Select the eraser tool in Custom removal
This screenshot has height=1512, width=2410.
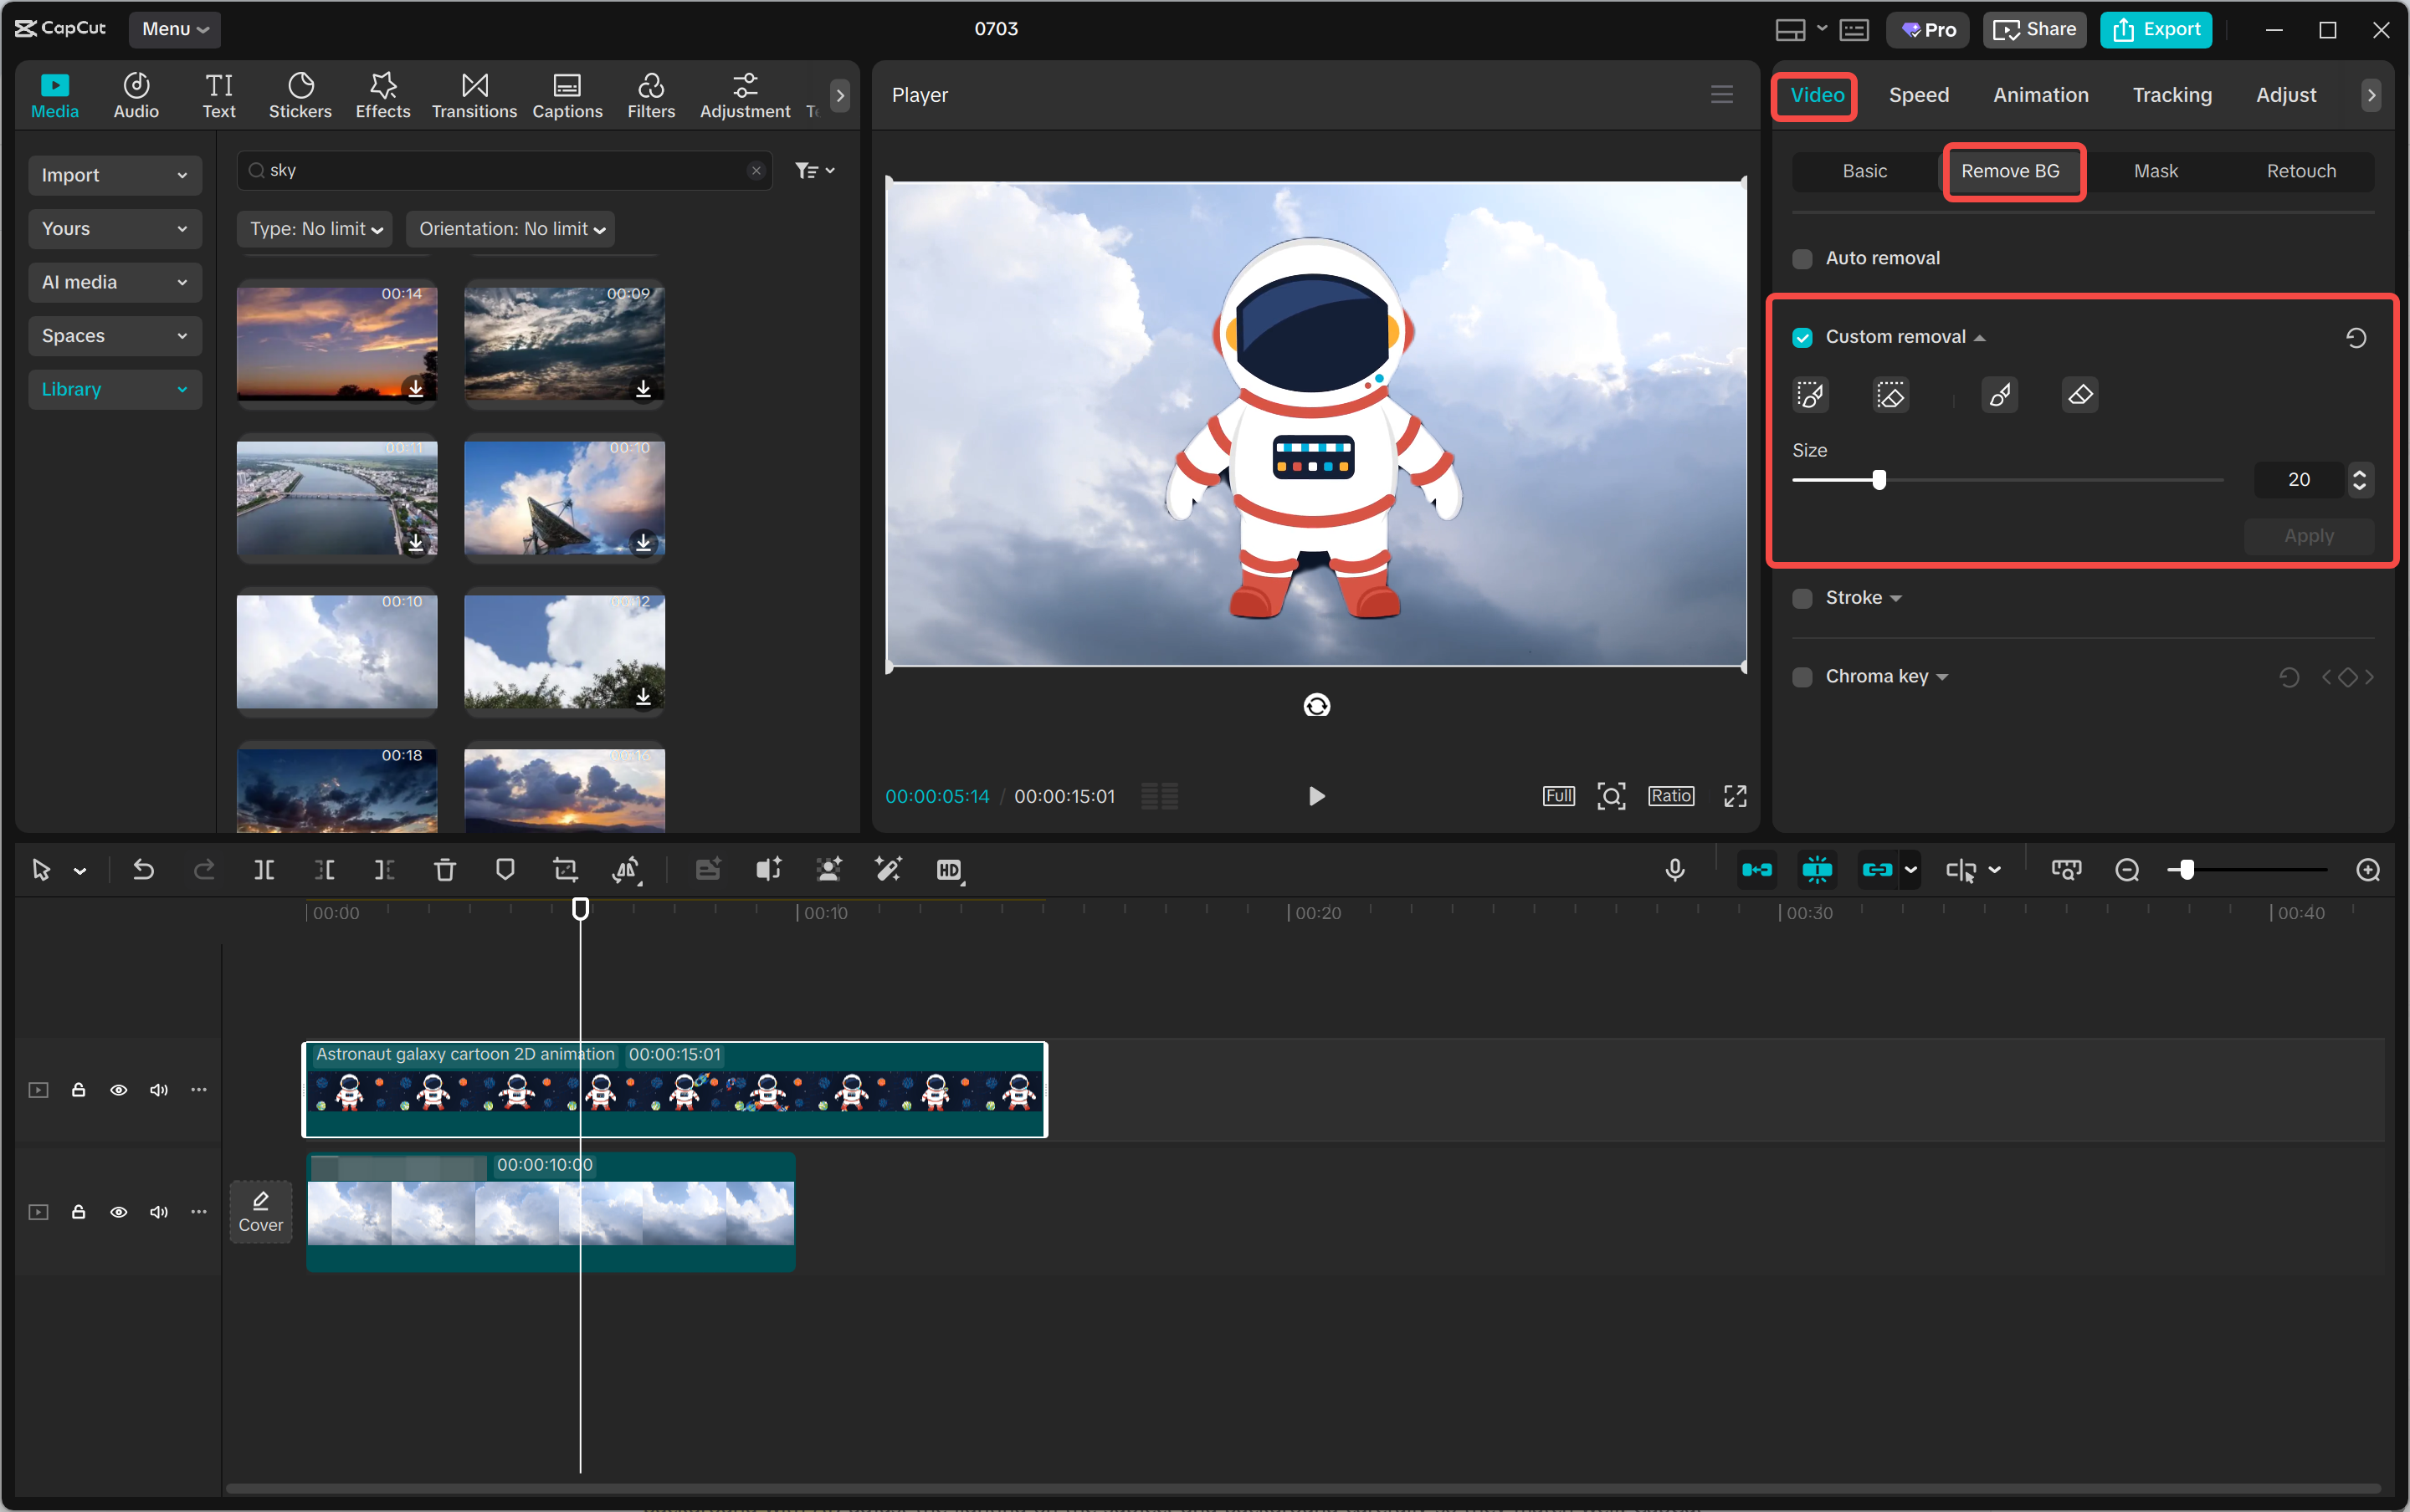pos(2079,394)
